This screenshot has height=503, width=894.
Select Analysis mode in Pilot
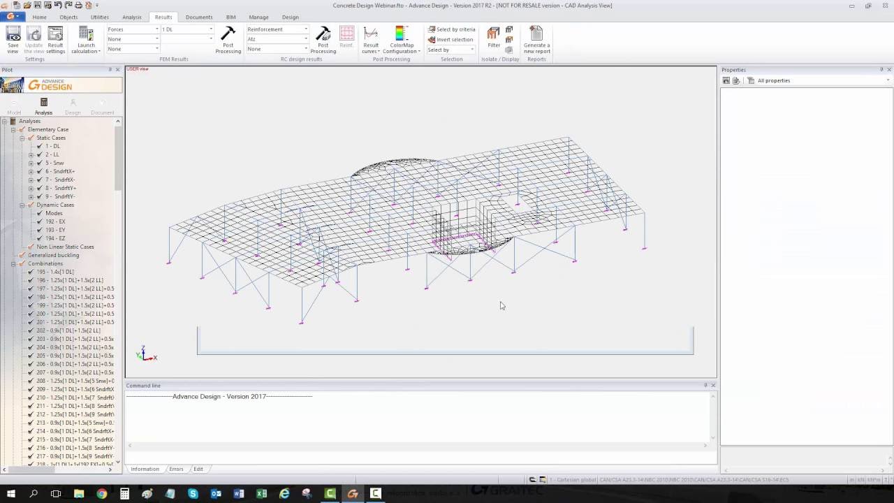click(x=43, y=106)
